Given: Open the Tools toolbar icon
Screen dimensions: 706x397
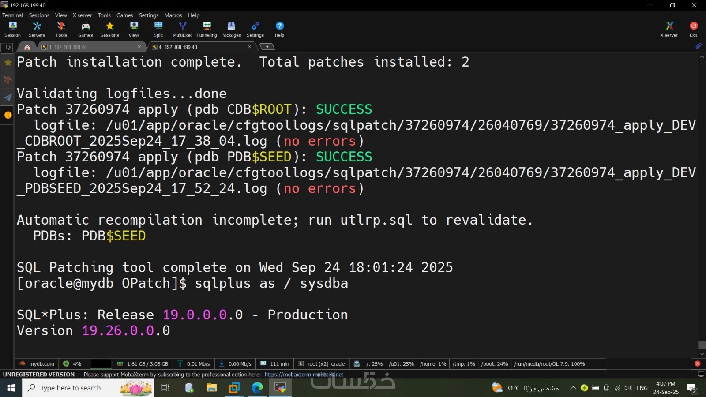Looking at the screenshot, I should 61,29.
